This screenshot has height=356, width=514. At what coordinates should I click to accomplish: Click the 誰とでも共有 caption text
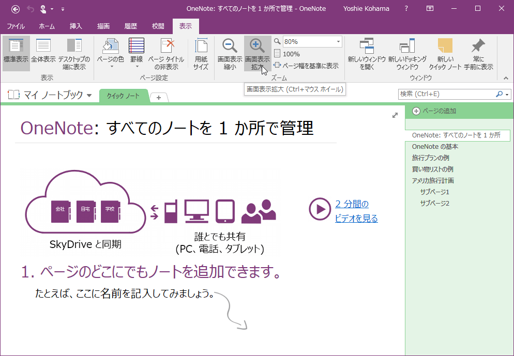tap(220, 237)
